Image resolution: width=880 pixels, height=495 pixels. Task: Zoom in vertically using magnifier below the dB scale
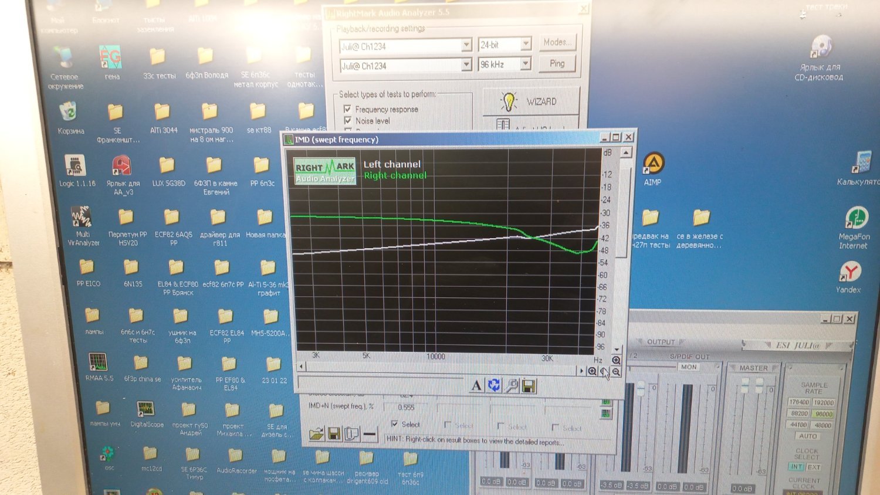616,360
